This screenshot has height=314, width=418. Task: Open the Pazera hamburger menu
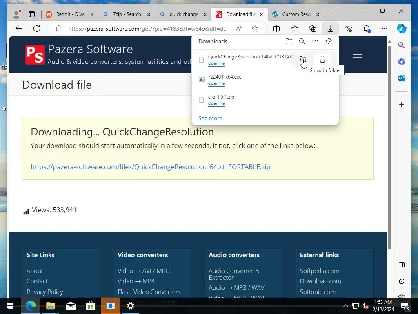click(x=357, y=55)
